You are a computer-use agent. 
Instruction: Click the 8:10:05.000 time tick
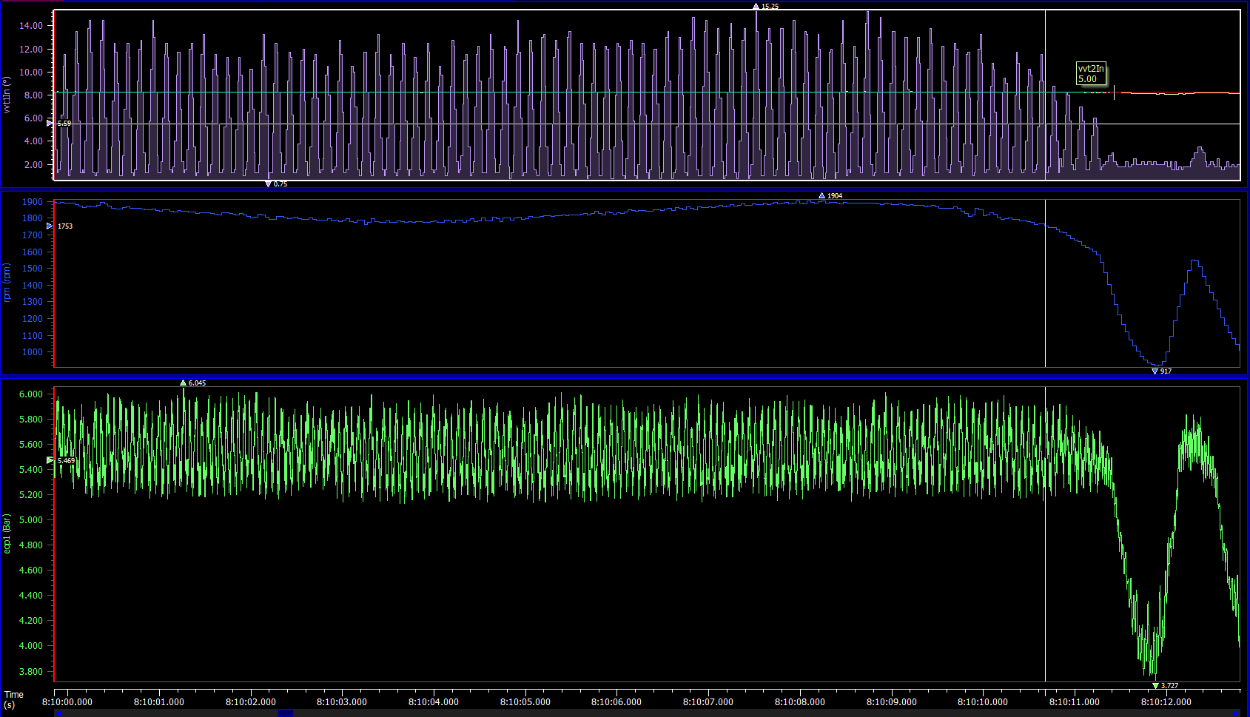pyautogui.click(x=525, y=701)
